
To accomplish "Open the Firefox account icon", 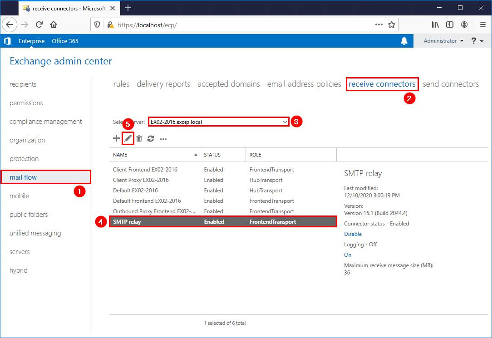I will click(464, 24).
